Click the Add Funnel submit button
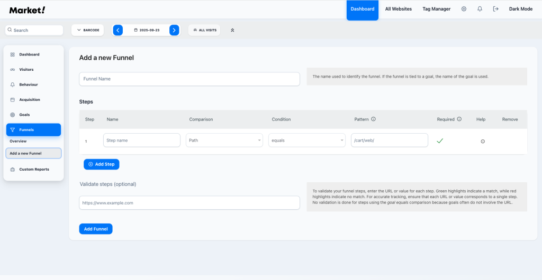 [x=96, y=229]
